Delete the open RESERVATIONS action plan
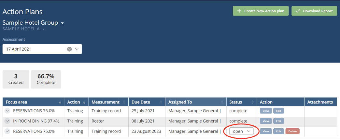Screen dimensions: 340x140 click(292, 131)
